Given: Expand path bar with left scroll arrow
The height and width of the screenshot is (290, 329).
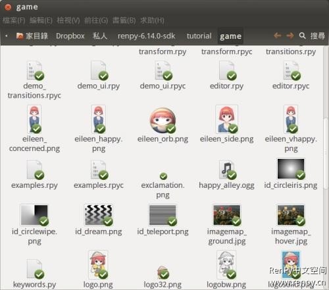Looking at the screenshot, I should pos(7,36).
